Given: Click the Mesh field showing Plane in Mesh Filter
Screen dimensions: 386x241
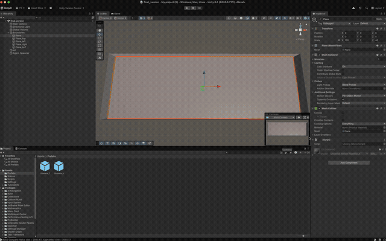Looking at the screenshot, I should 364,50.
